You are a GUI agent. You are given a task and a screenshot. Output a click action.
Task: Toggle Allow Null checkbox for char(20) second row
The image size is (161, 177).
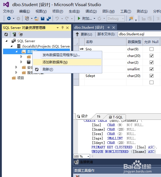[x=152, y=56]
